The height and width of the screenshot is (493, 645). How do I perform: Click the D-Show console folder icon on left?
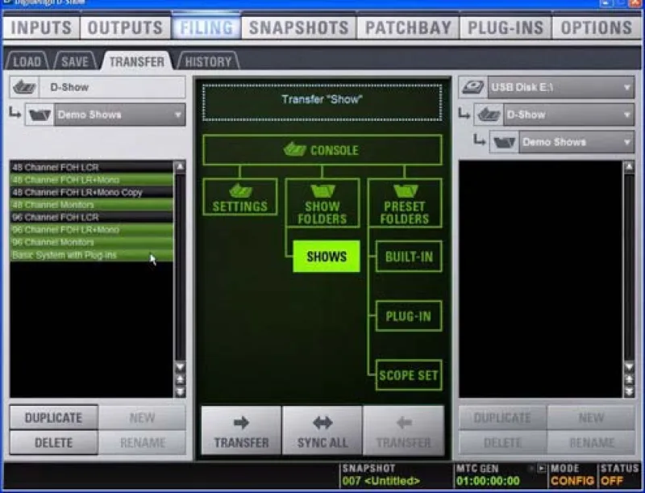pos(24,87)
